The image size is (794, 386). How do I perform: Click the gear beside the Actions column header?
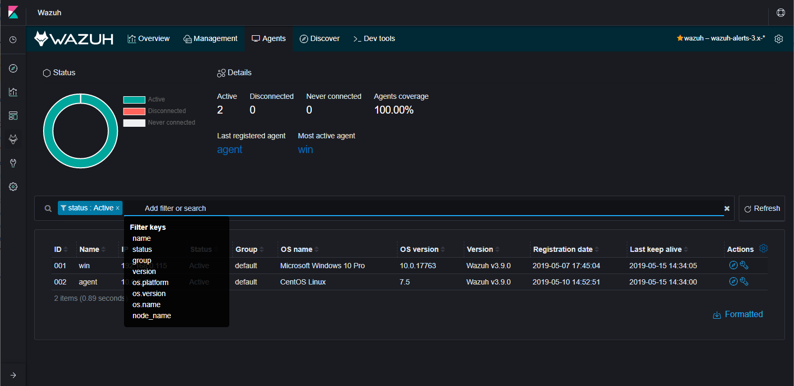[x=764, y=248]
